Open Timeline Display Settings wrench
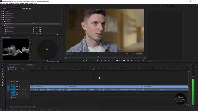The height and width of the screenshot is (111, 198). click(x=23, y=69)
